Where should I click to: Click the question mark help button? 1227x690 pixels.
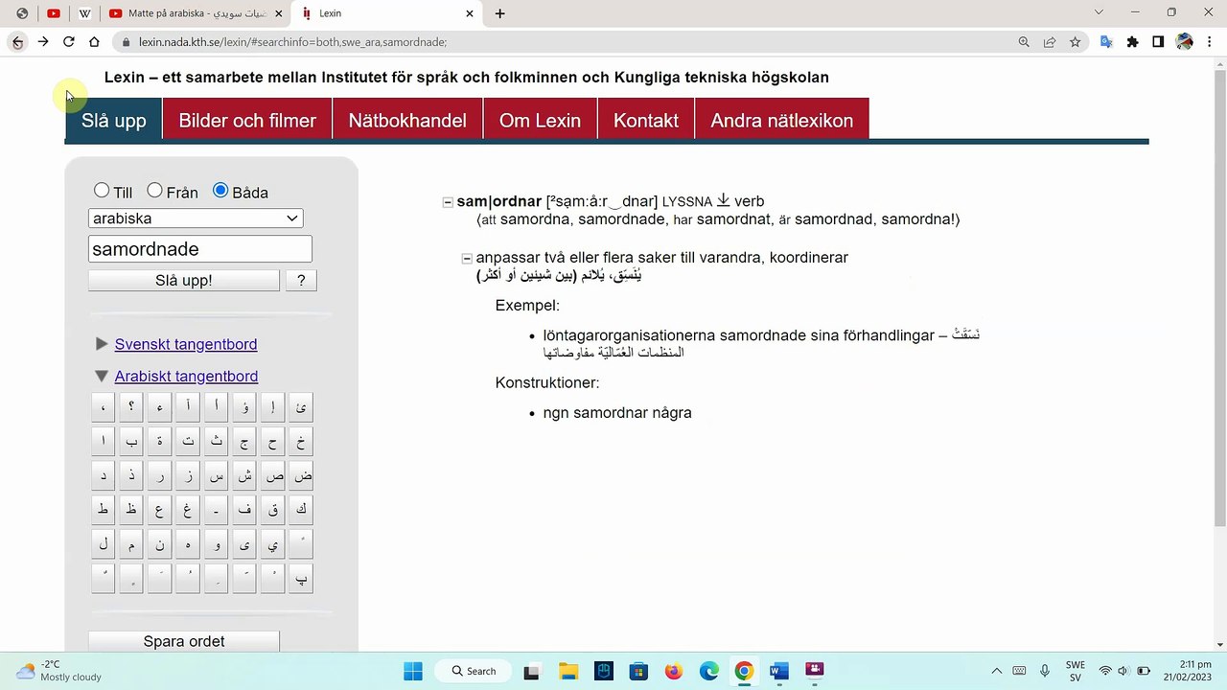coord(301,281)
